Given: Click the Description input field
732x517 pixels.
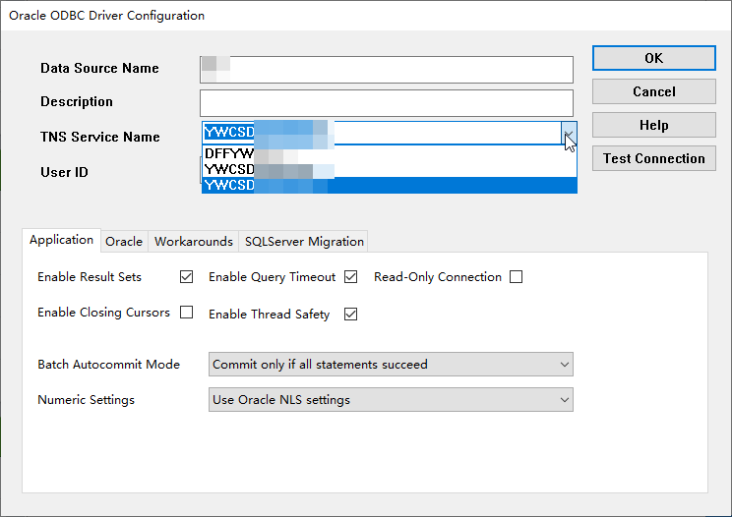Looking at the screenshot, I should click(x=387, y=103).
